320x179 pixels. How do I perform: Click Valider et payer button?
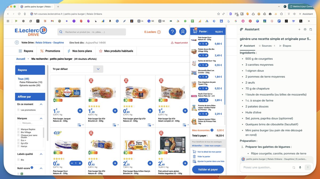coord(208,169)
